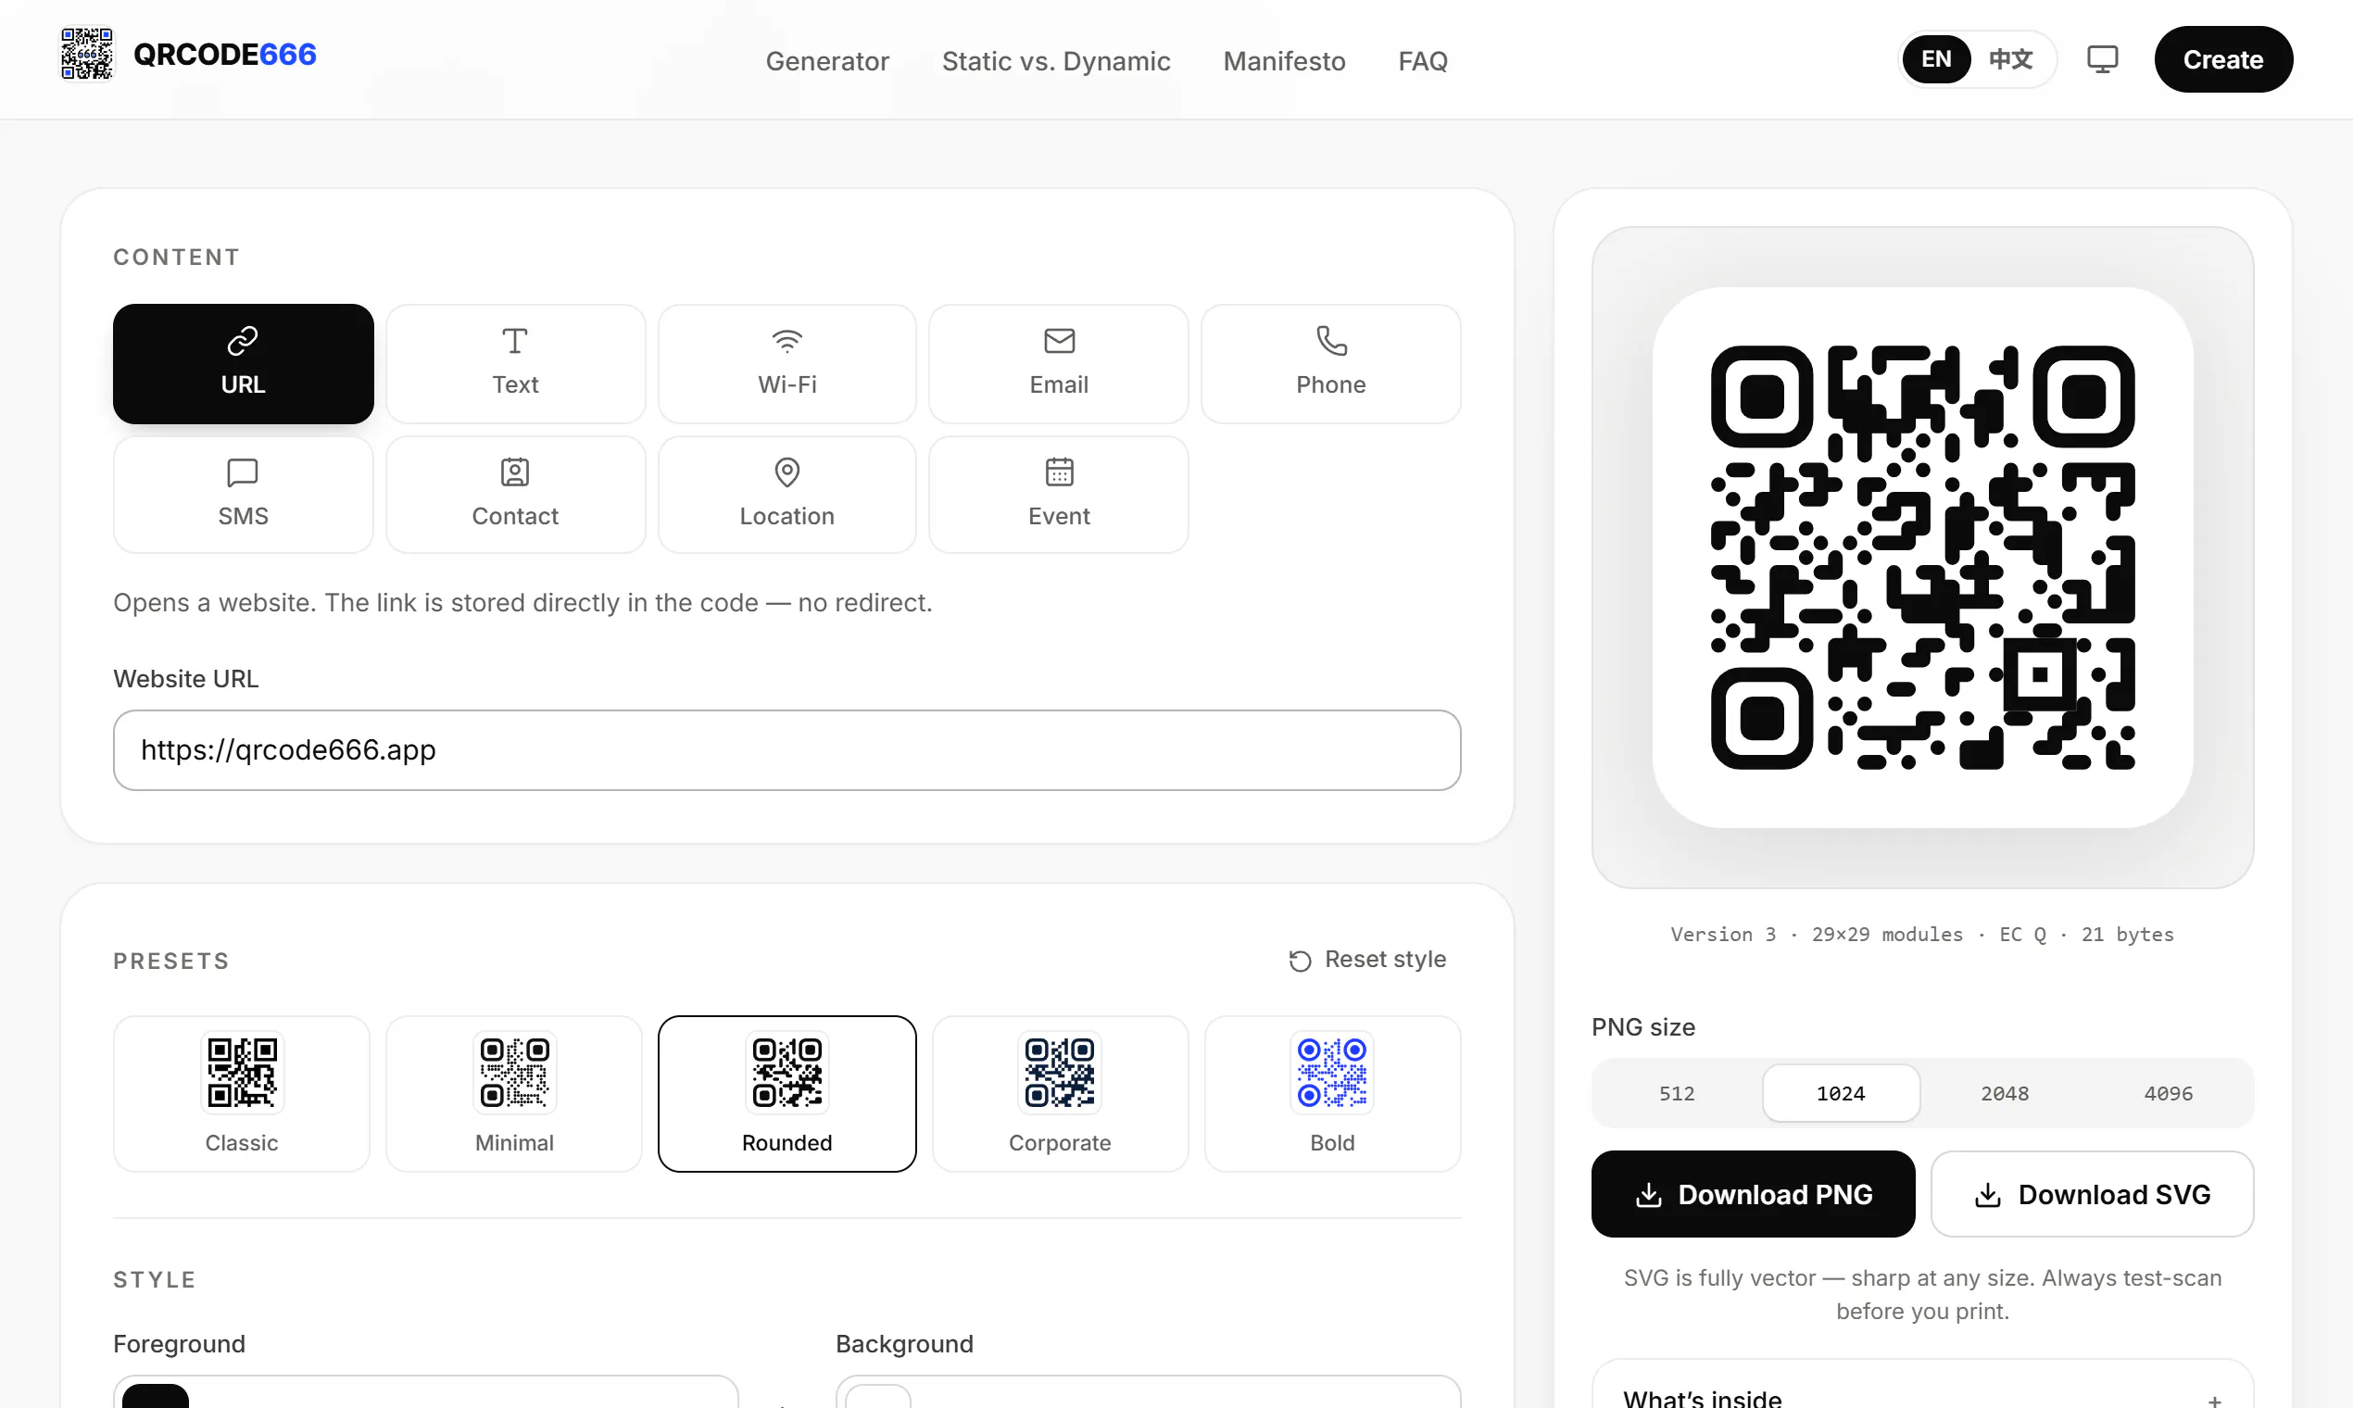Select the Wi-Fi content type
Screen dimensions: 2353x1408
pos(786,363)
